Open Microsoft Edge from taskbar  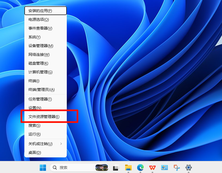pyautogui.click(x=140, y=168)
